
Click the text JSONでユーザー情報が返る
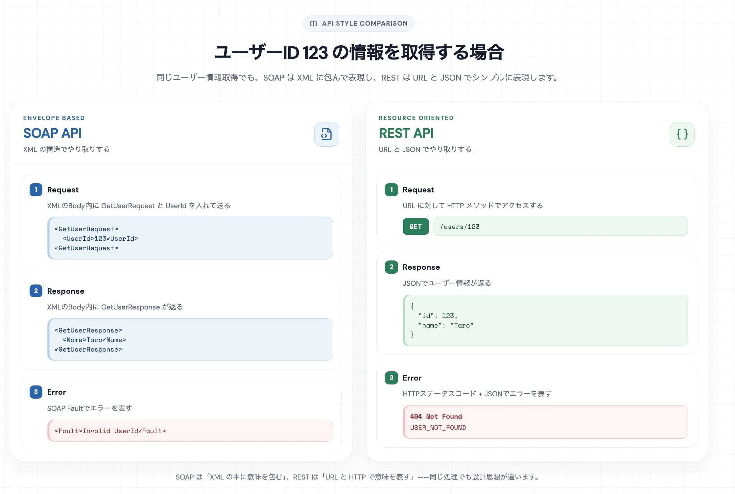(447, 283)
